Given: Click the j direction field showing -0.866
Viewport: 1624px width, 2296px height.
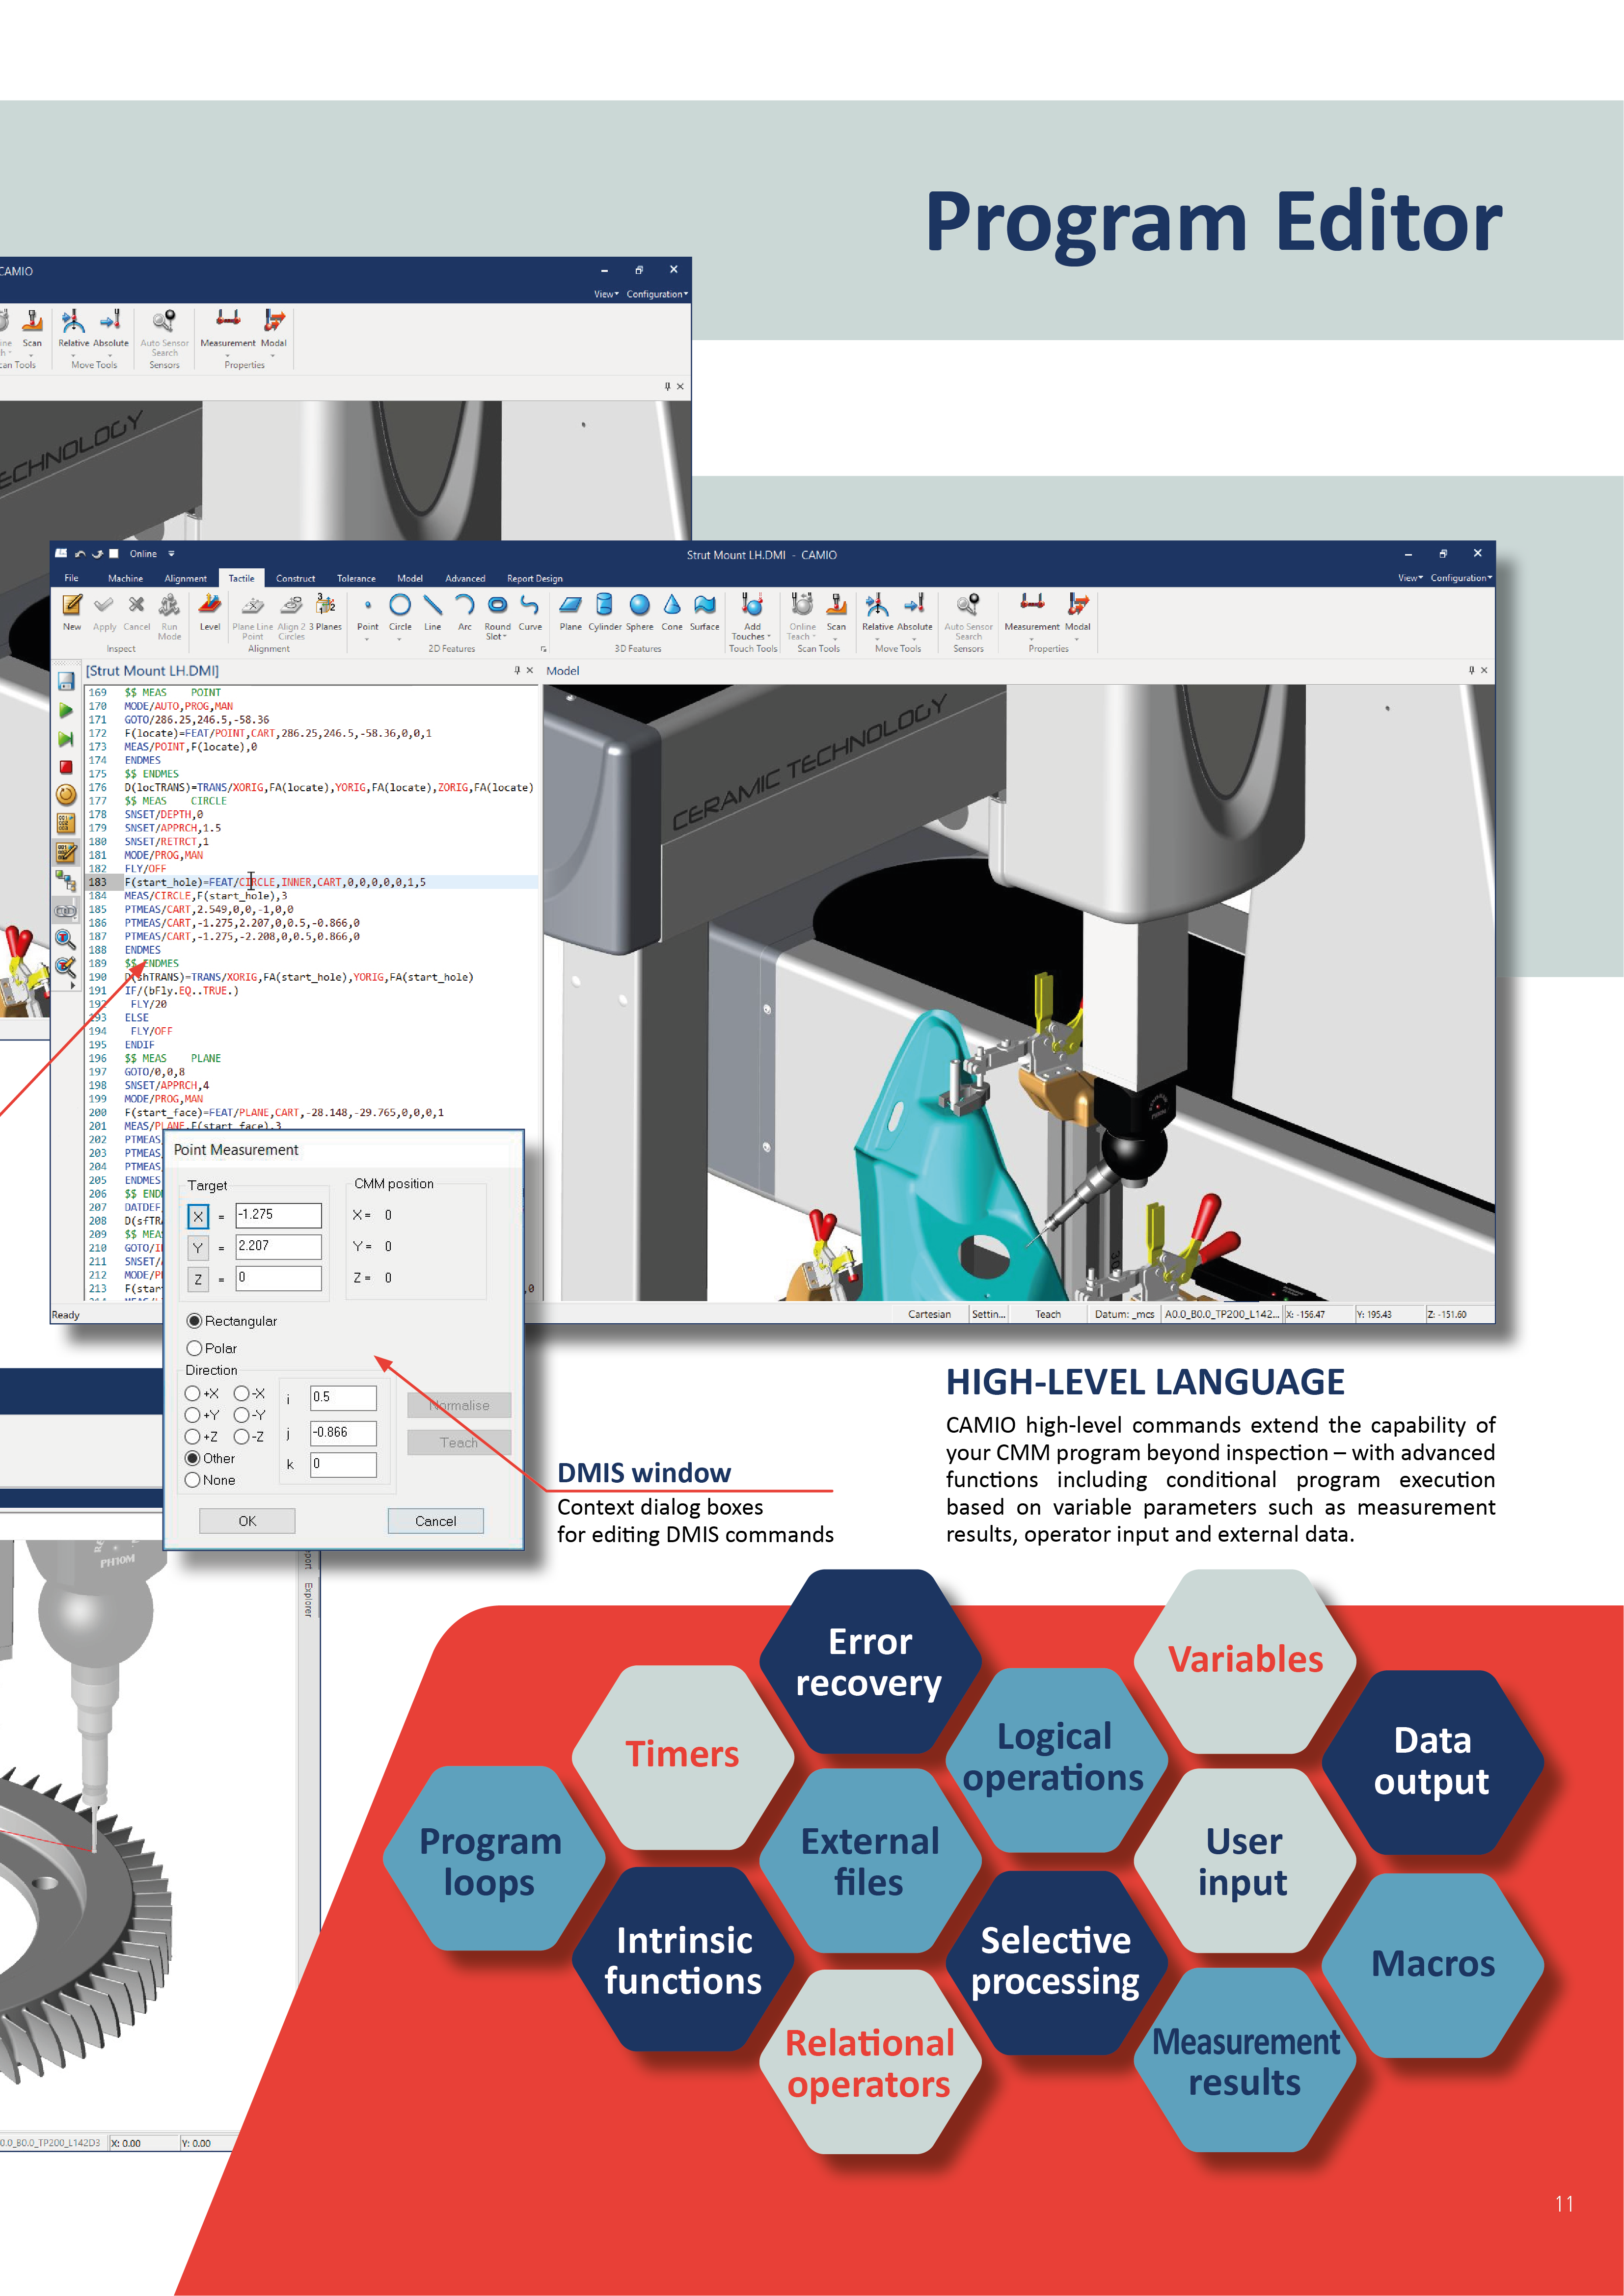Looking at the screenshot, I should 343,1432.
